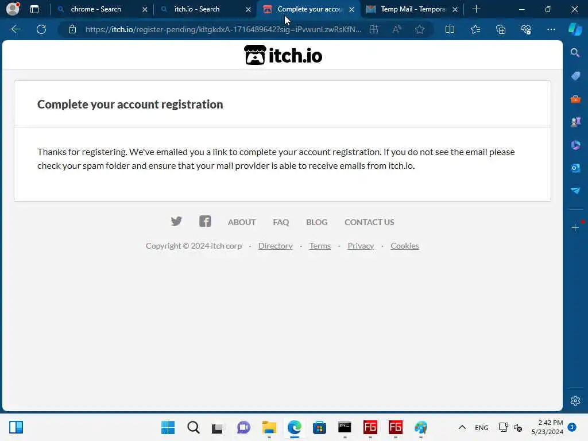Close the Temp Mail tab
Image resolution: width=588 pixels, height=441 pixels.
tap(455, 9)
